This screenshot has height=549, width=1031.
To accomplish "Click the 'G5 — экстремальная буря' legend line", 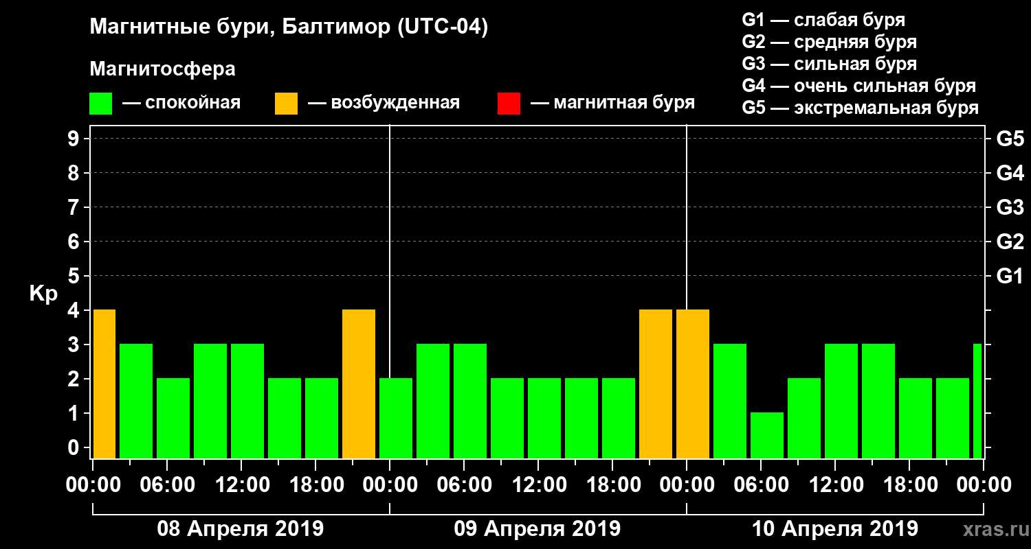I will point(861,108).
